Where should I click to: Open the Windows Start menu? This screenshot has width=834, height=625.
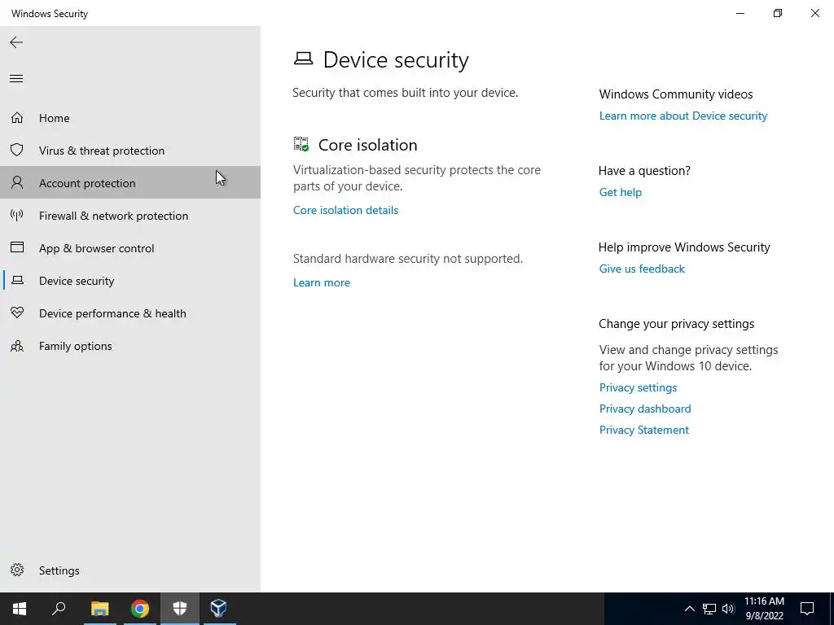click(x=20, y=609)
